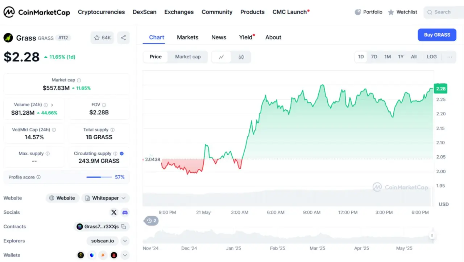The height and width of the screenshot is (262, 464).
Task: Select the 7D time range
Action: pos(374,57)
